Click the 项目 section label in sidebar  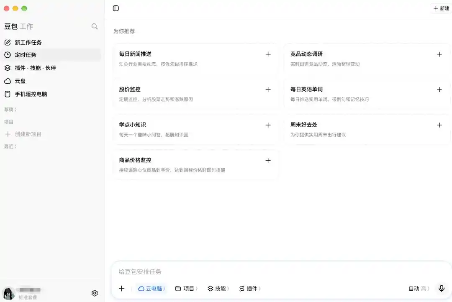click(x=9, y=122)
